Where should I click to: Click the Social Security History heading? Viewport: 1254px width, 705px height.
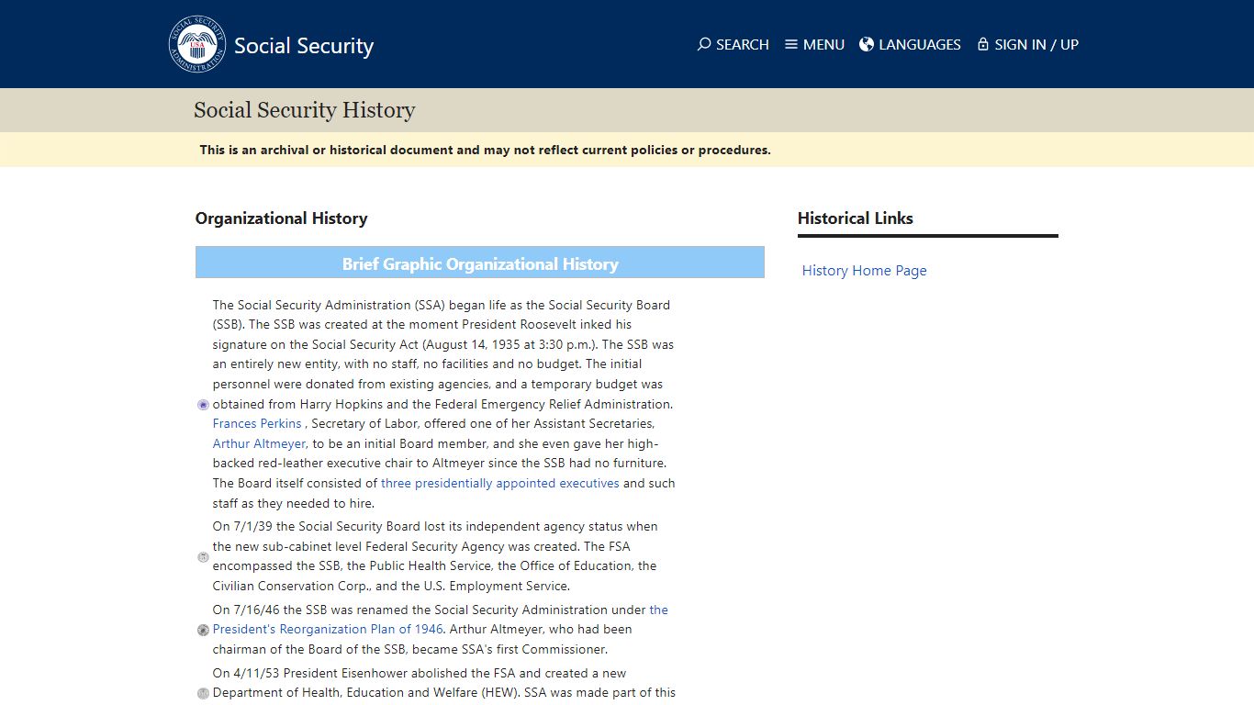305,110
